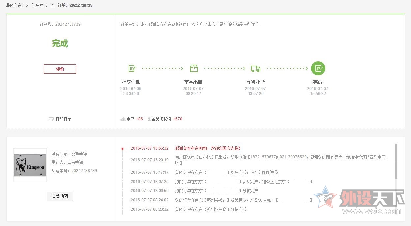
Task: Click the 商品出库 step label
Action: click(193, 82)
